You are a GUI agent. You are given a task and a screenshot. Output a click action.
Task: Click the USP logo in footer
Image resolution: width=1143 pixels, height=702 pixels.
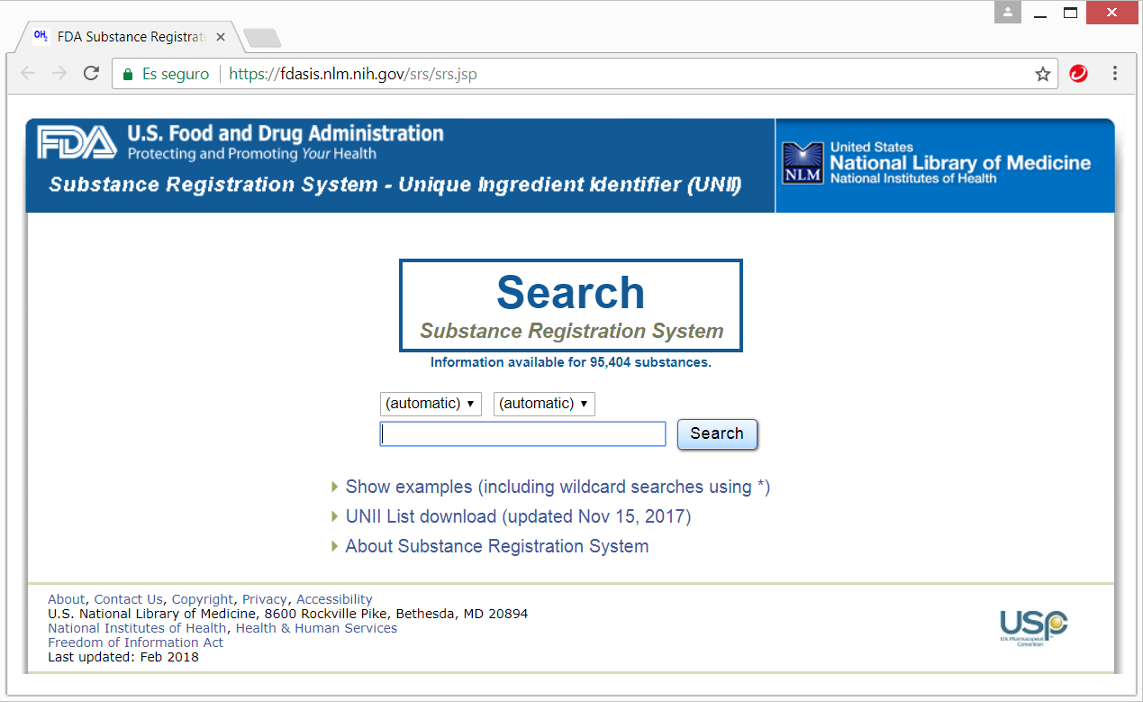click(x=1033, y=628)
